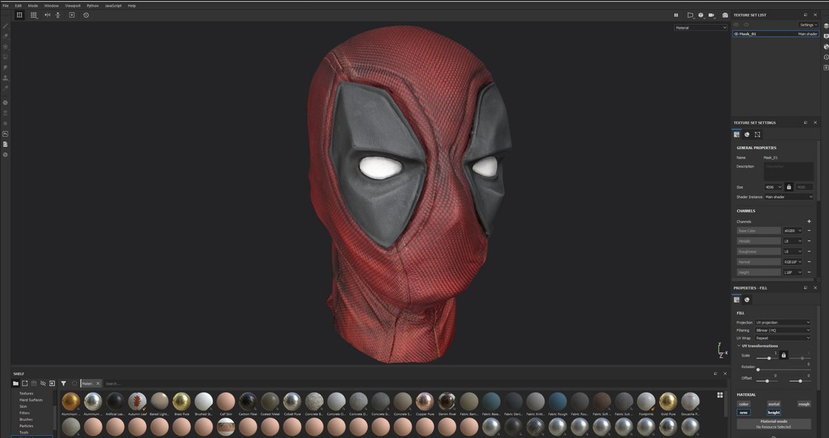The image size is (829, 438).
Task: Remove the Materi search filter tag
Action: (x=97, y=383)
